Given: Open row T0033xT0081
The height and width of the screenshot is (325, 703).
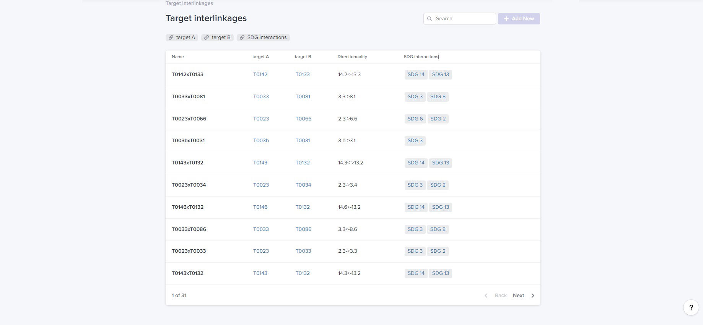Looking at the screenshot, I should [353, 97].
